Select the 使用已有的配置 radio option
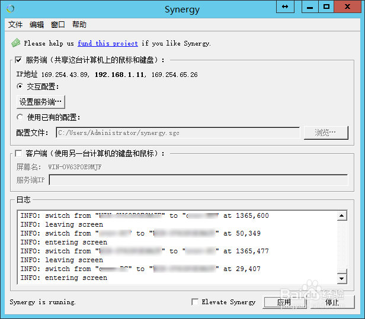365x319 pixels. tap(20, 117)
